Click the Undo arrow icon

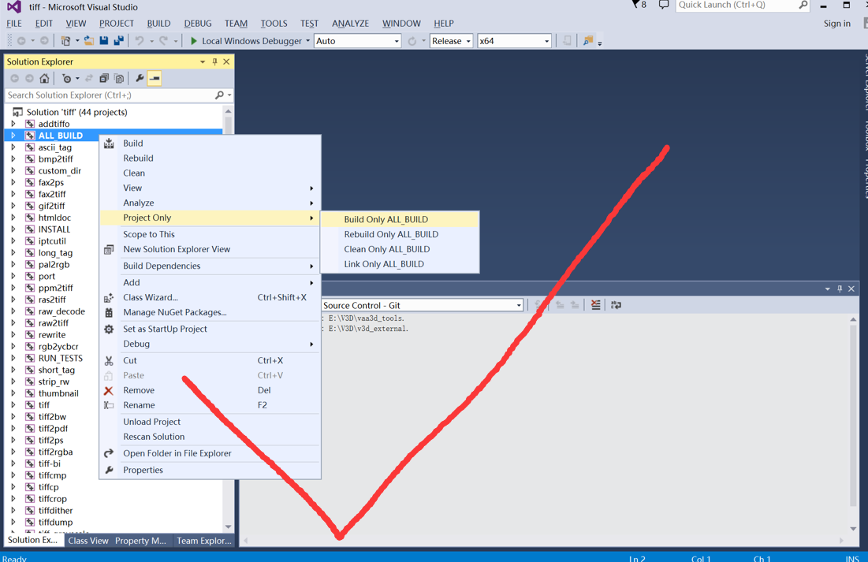pyautogui.click(x=140, y=41)
